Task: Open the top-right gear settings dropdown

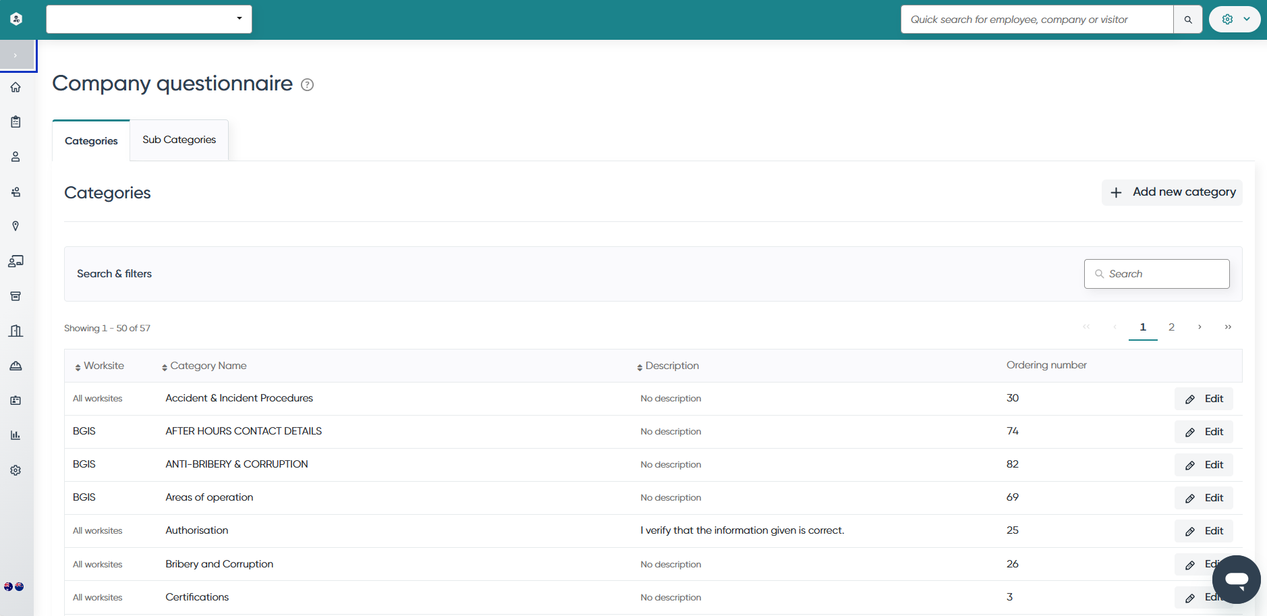Action: [x=1235, y=20]
